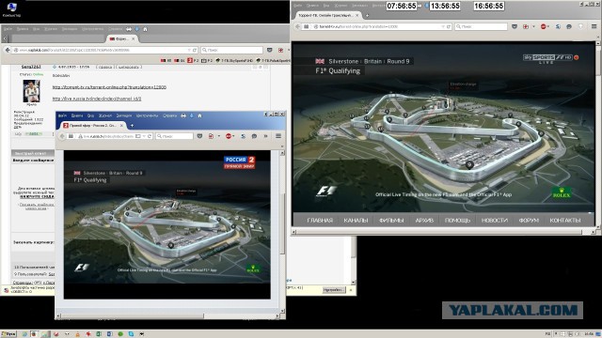
Task: Click the Компьютер desktop icon
Action: pyautogui.click(x=11, y=9)
